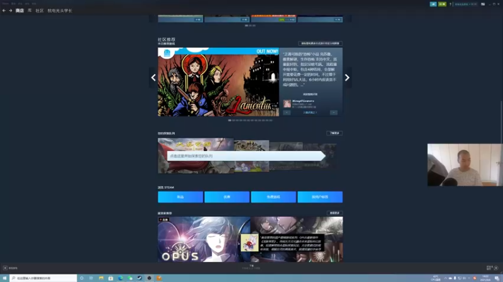Image resolution: width=503 pixels, height=282 pixels.
Task: Switch to Big Picture mode icon
Action: pyautogui.click(x=483, y=4)
